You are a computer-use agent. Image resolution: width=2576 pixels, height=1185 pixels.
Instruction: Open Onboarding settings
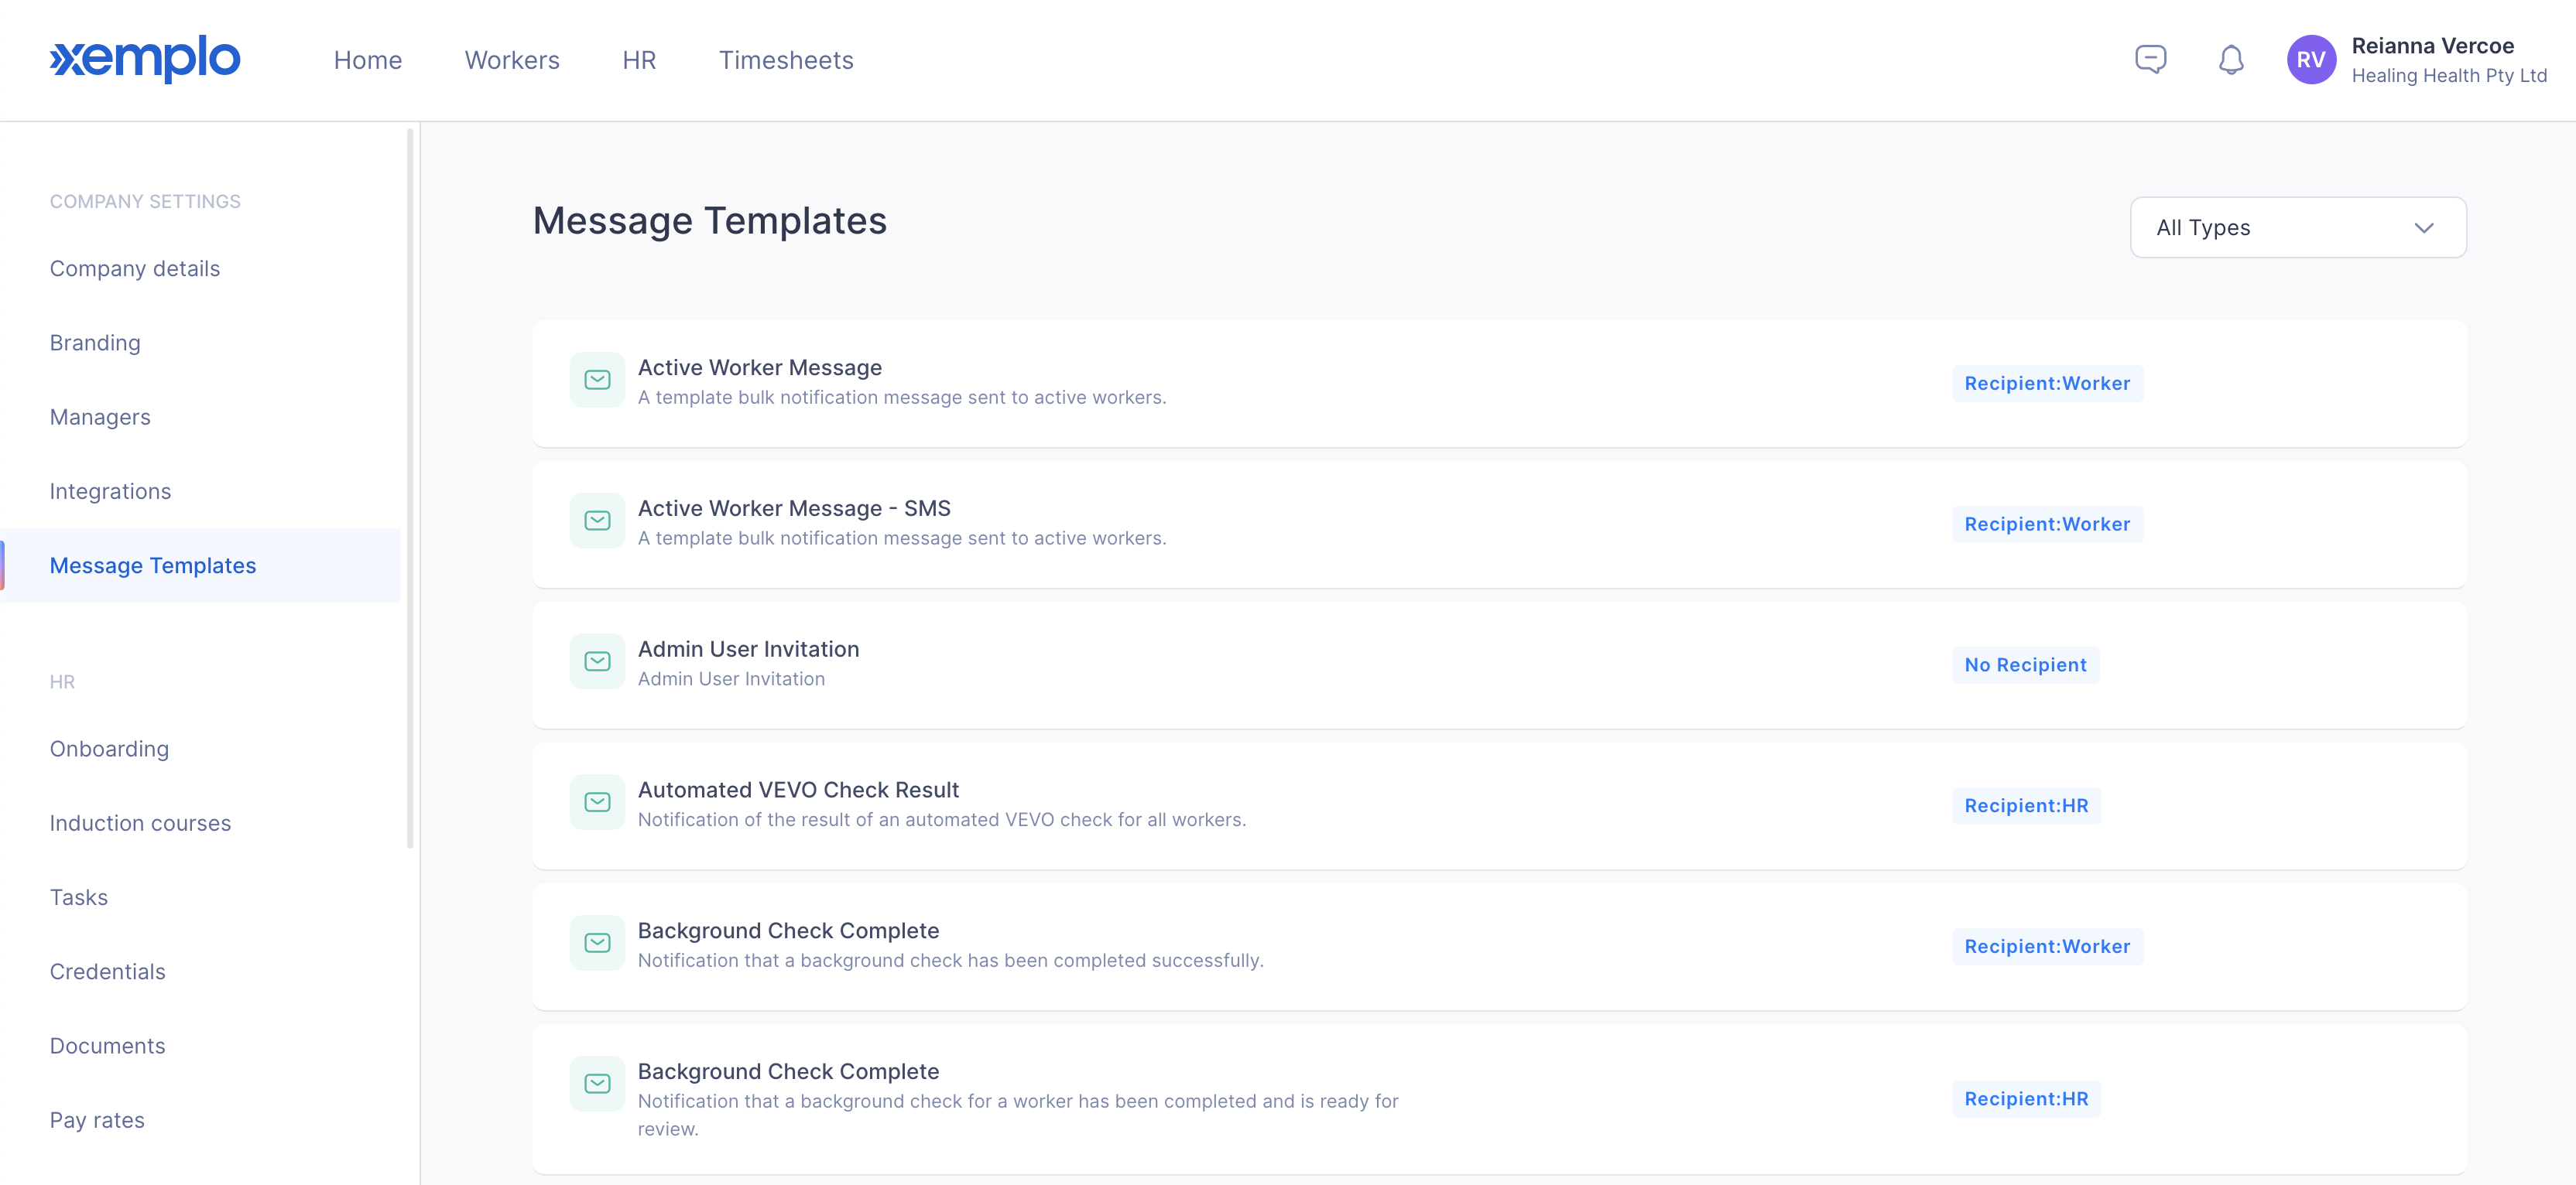[109, 750]
